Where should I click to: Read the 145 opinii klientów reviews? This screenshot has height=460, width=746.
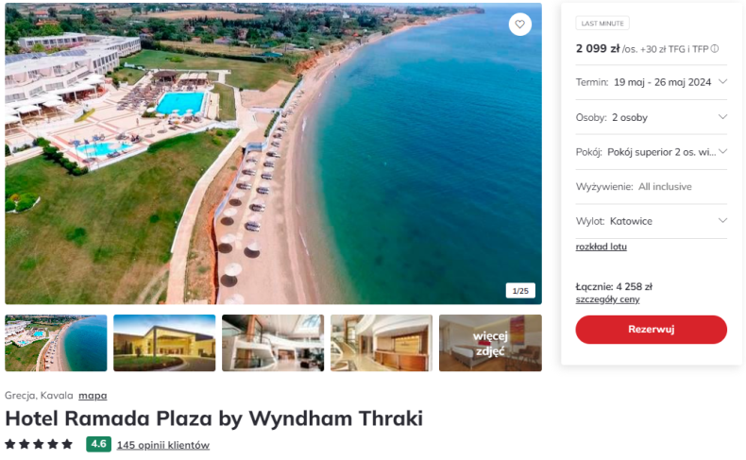[163, 445]
